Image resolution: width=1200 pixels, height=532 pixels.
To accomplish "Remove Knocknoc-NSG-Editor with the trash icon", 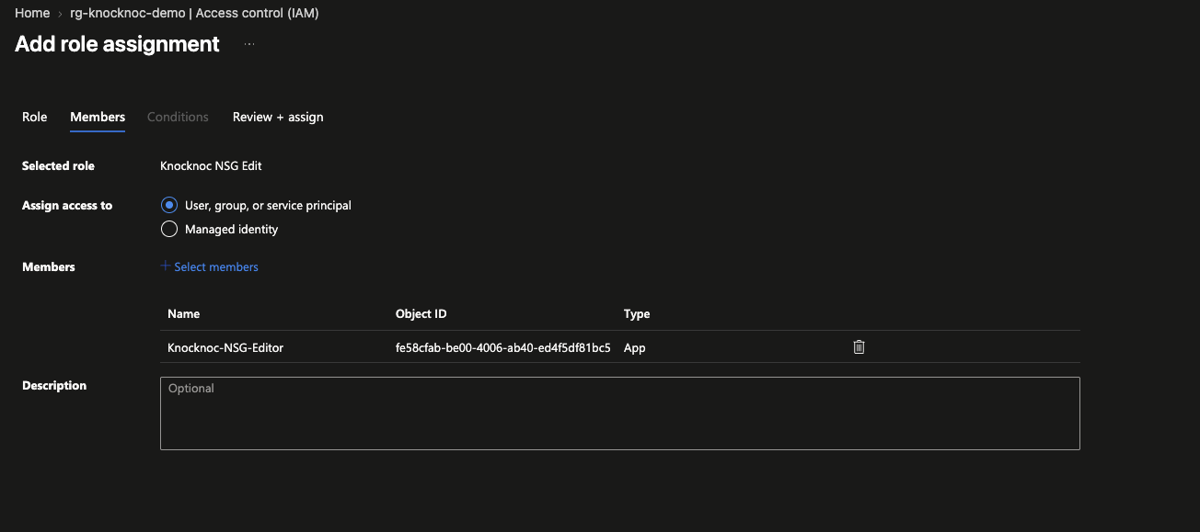I will [859, 346].
